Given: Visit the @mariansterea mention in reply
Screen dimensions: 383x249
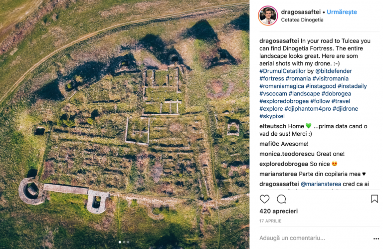Looking at the screenshot, I should (x=321, y=184).
